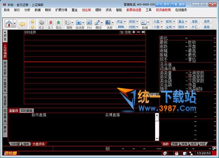Switch to the 分时量 bottom tab
219x158 pixels.
[x=15, y=144]
